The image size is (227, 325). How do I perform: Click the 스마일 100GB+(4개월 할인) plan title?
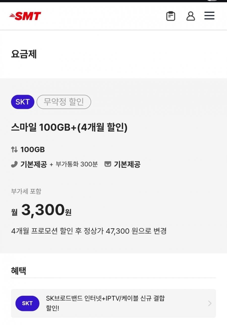(x=69, y=128)
